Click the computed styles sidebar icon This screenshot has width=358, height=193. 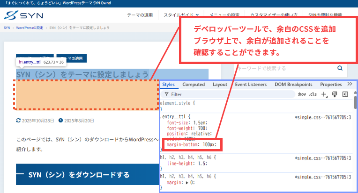point(345,94)
